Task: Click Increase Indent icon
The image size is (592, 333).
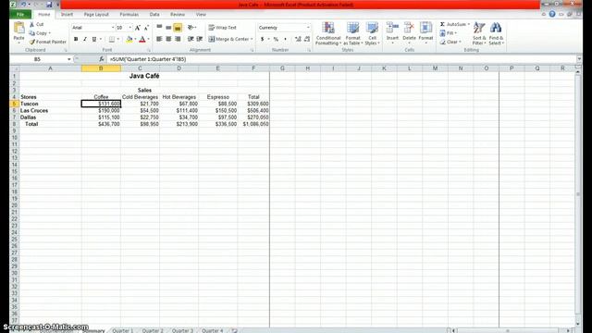Action: (200, 39)
